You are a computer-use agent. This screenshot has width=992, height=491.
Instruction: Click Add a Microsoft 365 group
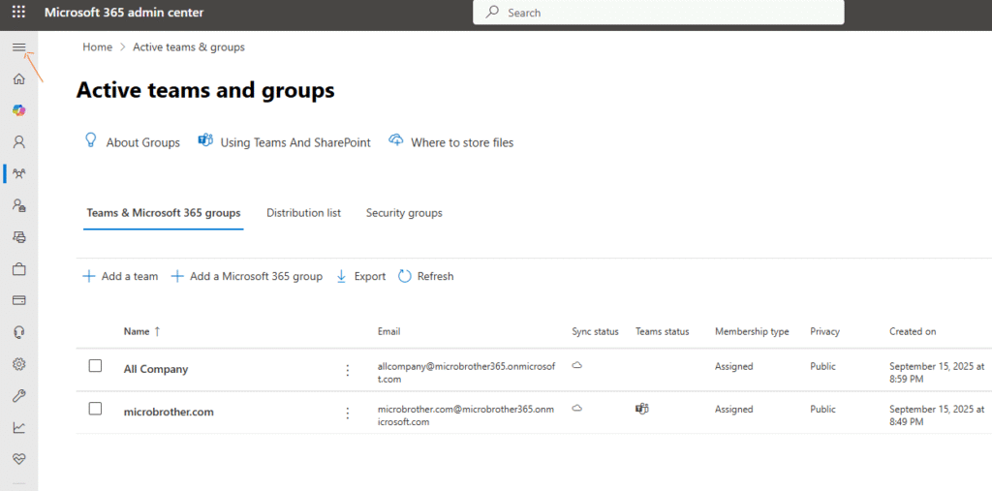247,276
